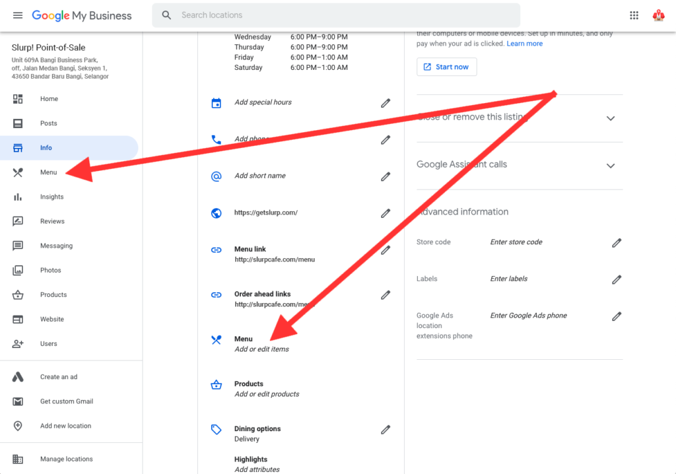
Task: Open Reviews from sidebar
Action: (x=52, y=221)
